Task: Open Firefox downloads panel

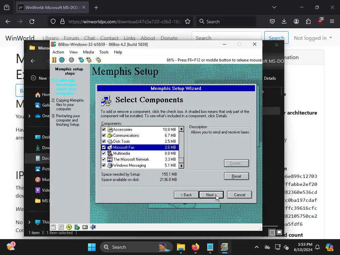Action: [284, 22]
